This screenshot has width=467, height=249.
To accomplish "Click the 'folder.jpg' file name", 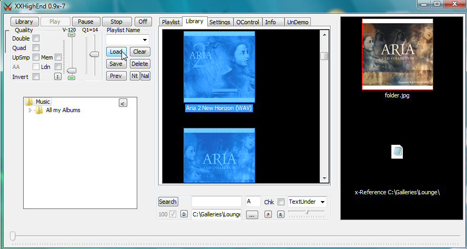I will click(x=397, y=96).
